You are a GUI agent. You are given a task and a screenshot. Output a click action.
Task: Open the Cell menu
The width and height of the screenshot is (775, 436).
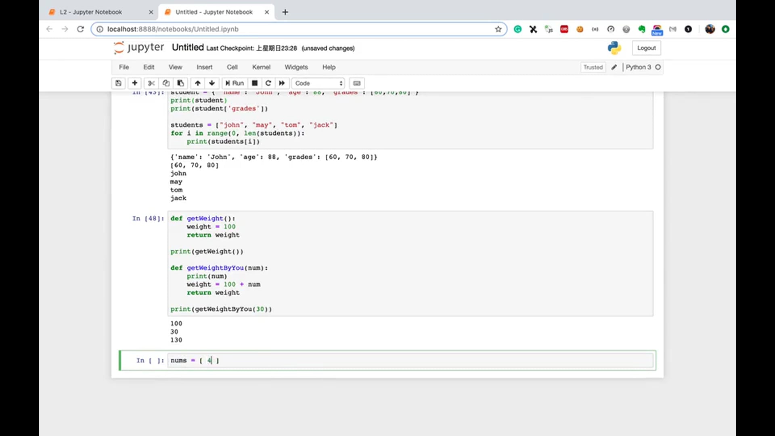point(232,67)
